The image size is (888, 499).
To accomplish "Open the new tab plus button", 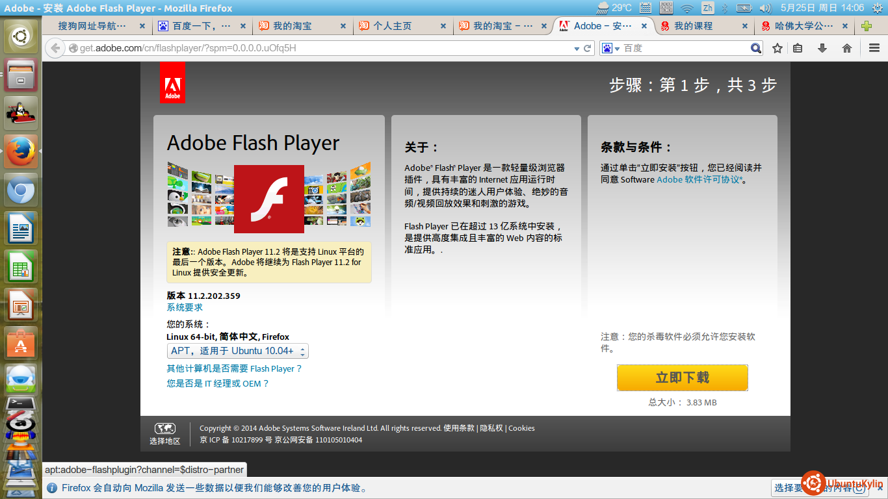I will (866, 26).
